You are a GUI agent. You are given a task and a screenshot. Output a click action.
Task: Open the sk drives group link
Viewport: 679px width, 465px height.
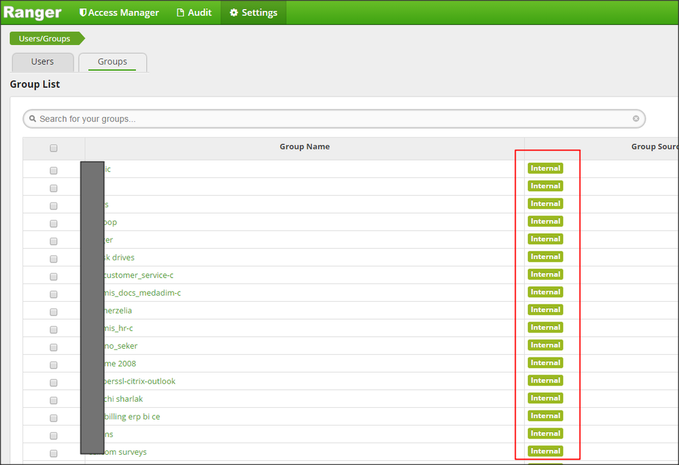pyautogui.click(x=119, y=258)
